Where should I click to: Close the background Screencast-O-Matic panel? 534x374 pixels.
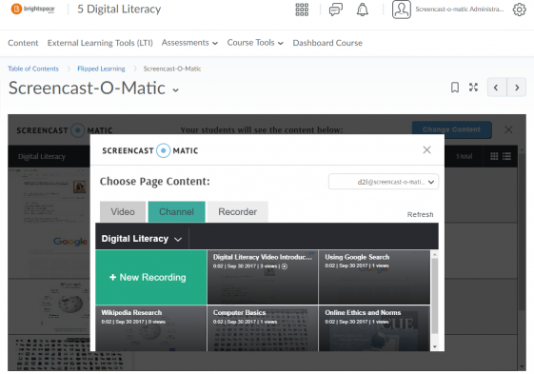508,129
